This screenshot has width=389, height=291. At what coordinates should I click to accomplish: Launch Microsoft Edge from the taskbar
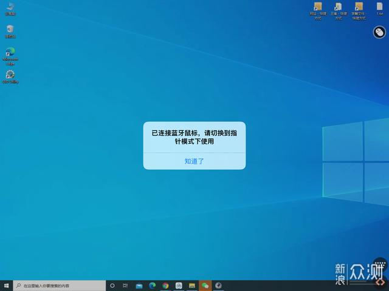pyautogui.click(x=153, y=286)
